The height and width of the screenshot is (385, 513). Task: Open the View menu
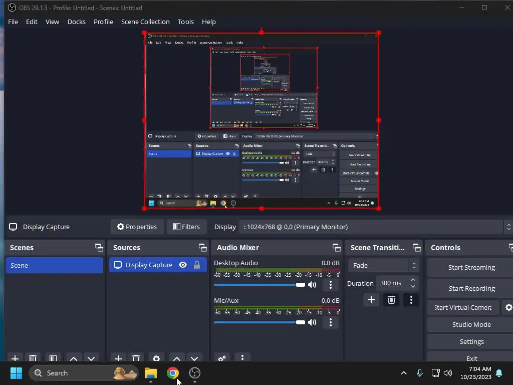click(52, 22)
